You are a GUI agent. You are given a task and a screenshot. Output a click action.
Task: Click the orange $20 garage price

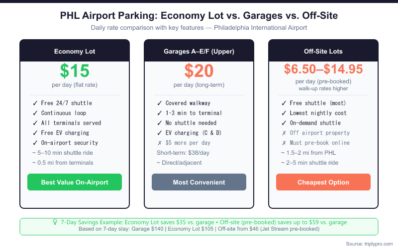tap(199, 71)
